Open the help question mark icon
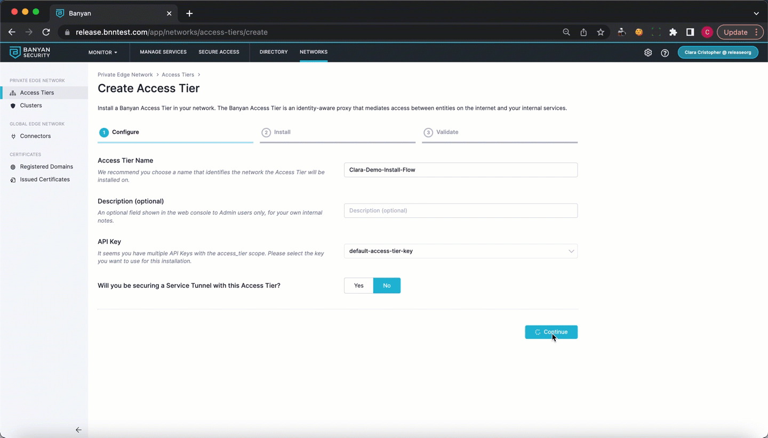This screenshot has width=768, height=438. (x=665, y=53)
